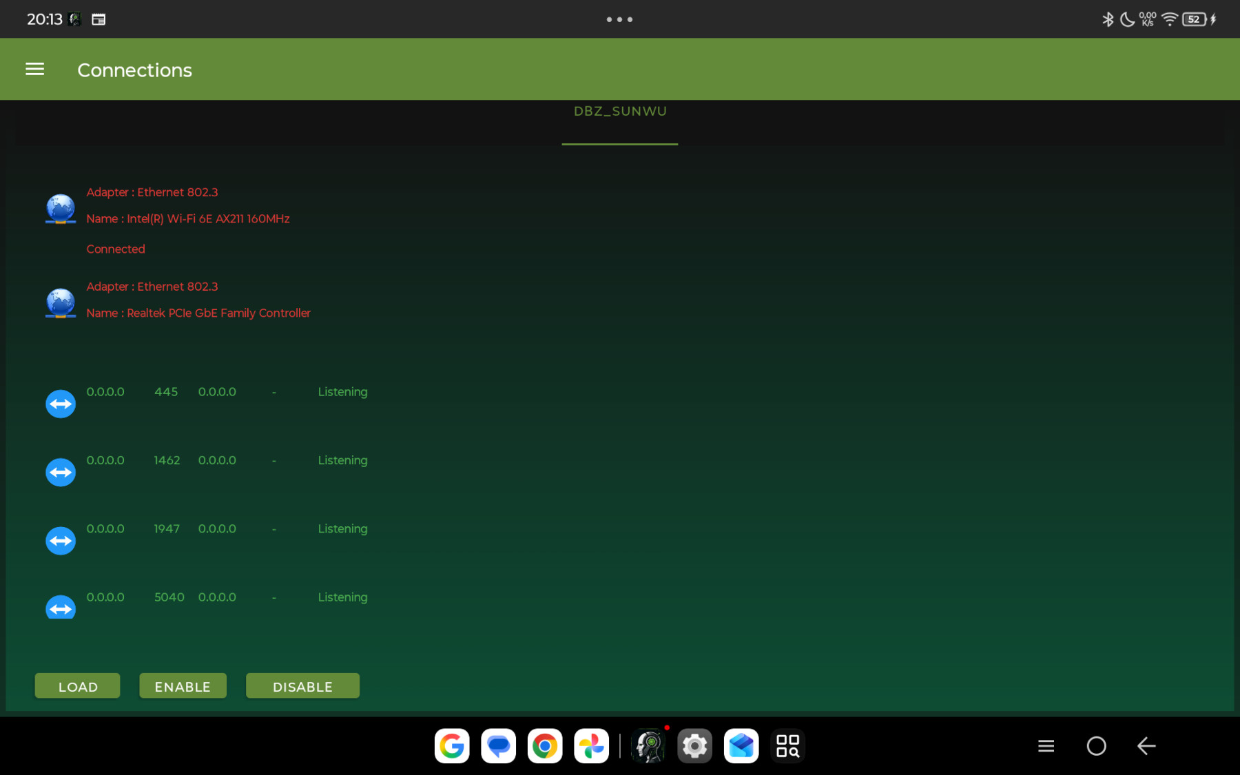The width and height of the screenshot is (1240, 775).
Task: Tap the back arrow navigation button
Action: pyautogui.click(x=1146, y=746)
